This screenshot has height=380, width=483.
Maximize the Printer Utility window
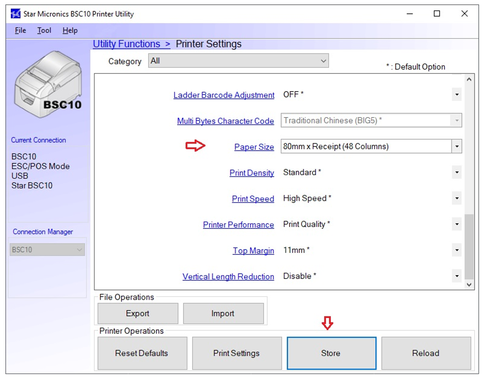tap(436, 14)
